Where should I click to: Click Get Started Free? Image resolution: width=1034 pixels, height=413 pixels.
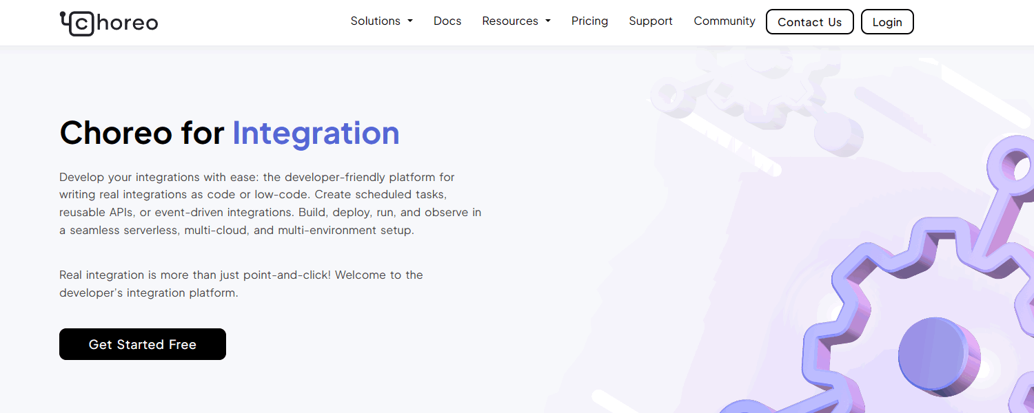(x=142, y=344)
